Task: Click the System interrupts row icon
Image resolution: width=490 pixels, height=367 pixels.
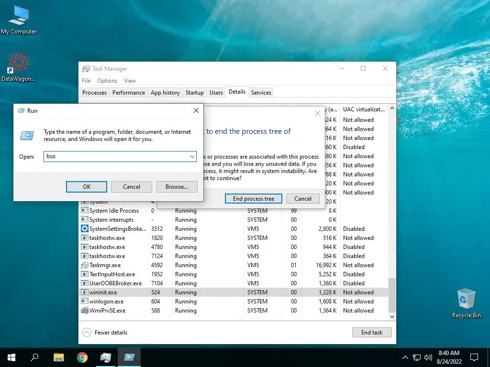Action: point(84,220)
